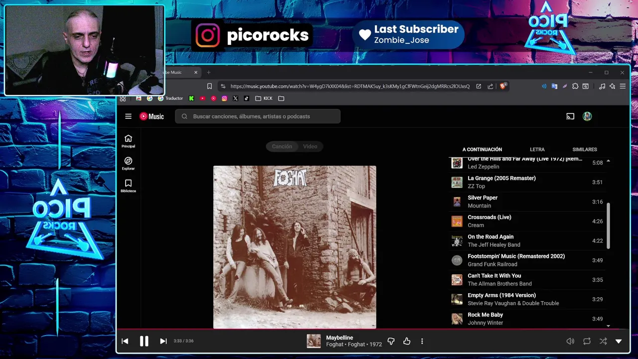Open the SIMILARES tab
This screenshot has width=638, height=359.
tap(585, 149)
